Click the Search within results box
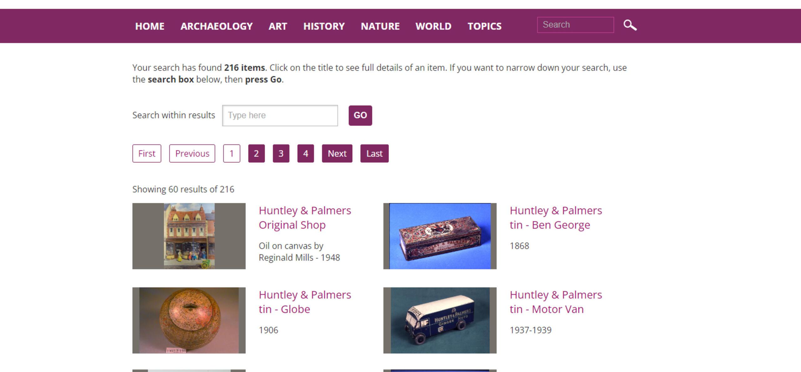 [x=280, y=116]
